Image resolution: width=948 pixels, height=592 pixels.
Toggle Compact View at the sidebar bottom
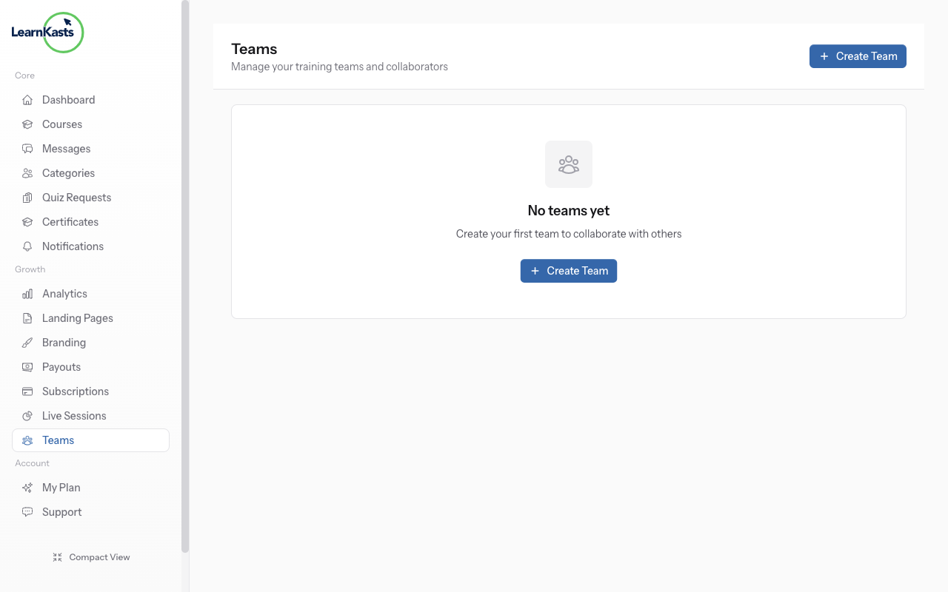[90, 556]
